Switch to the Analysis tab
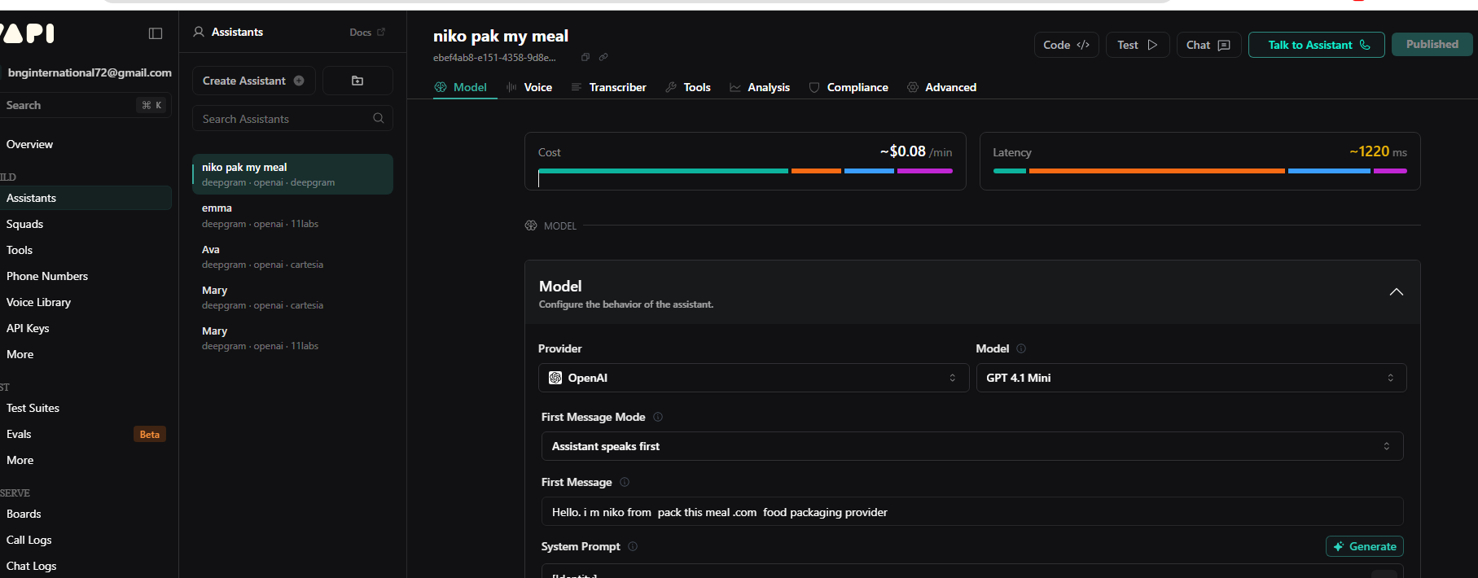The width and height of the screenshot is (1478, 578). (x=760, y=87)
